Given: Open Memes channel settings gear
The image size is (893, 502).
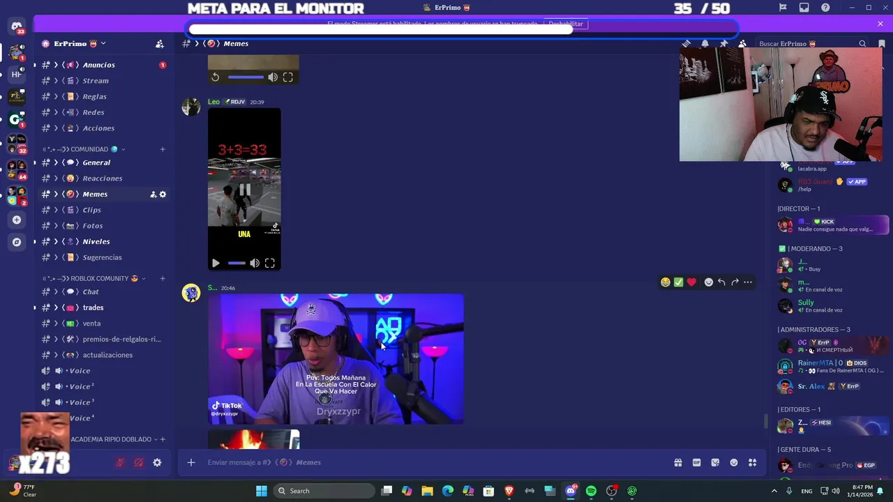Looking at the screenshot, I should point(163,195).
